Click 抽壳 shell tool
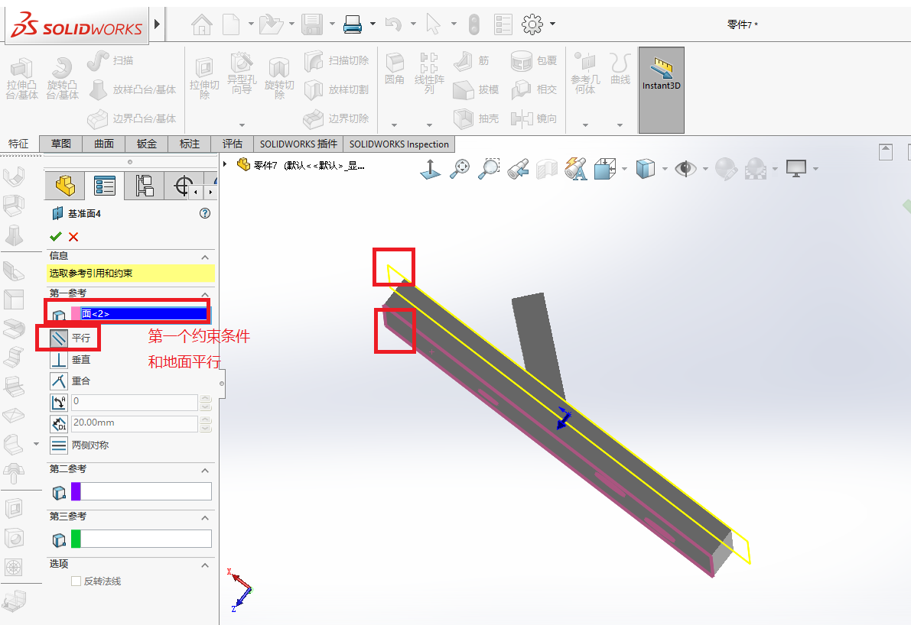Image resolution: width=911 pixels, height=625 pixels. click(476, 118)
